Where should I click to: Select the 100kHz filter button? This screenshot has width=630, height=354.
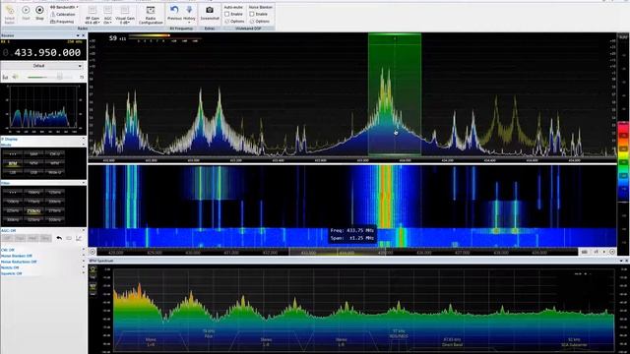click(x=33, y=193)
